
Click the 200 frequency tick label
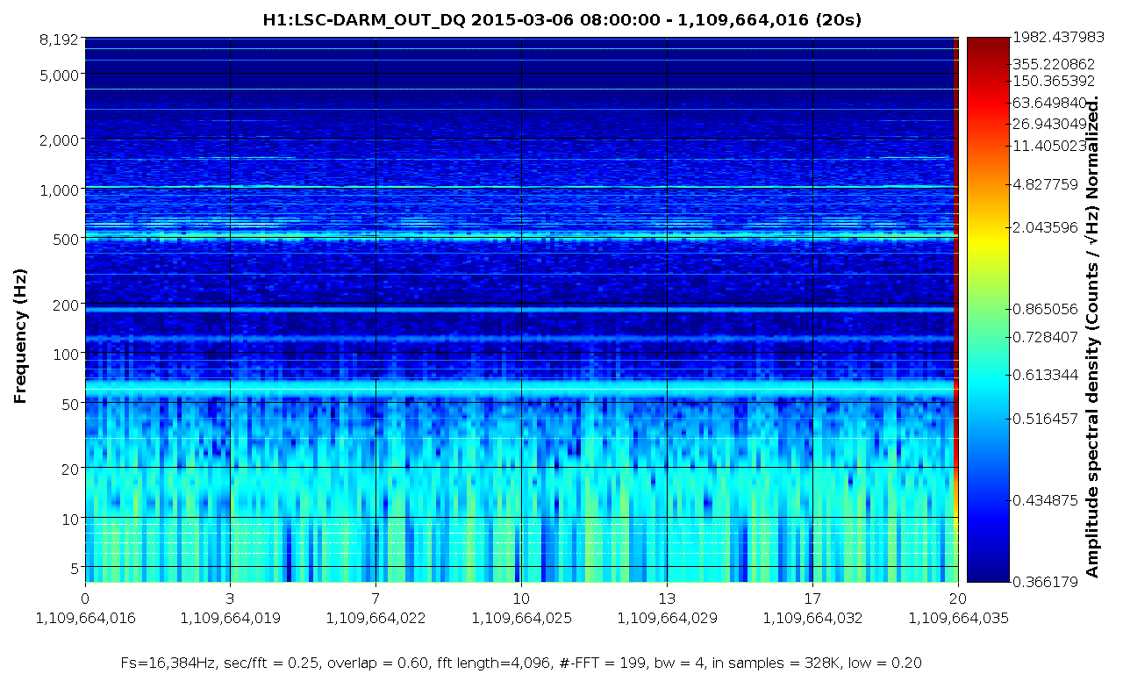point(66,304)
